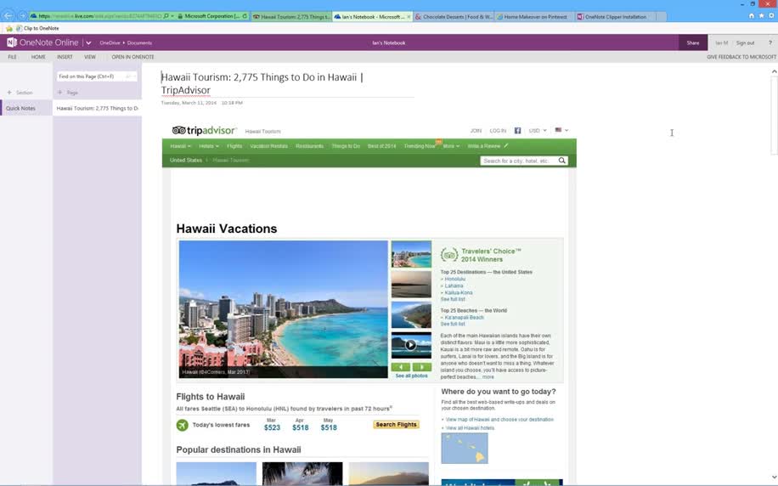Click the note title Hawaii Tourism heading
778x486 pixels.
click(x=262, y=83)
